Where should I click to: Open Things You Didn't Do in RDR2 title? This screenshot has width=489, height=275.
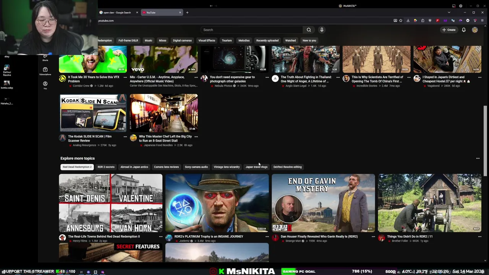point(410,236)
